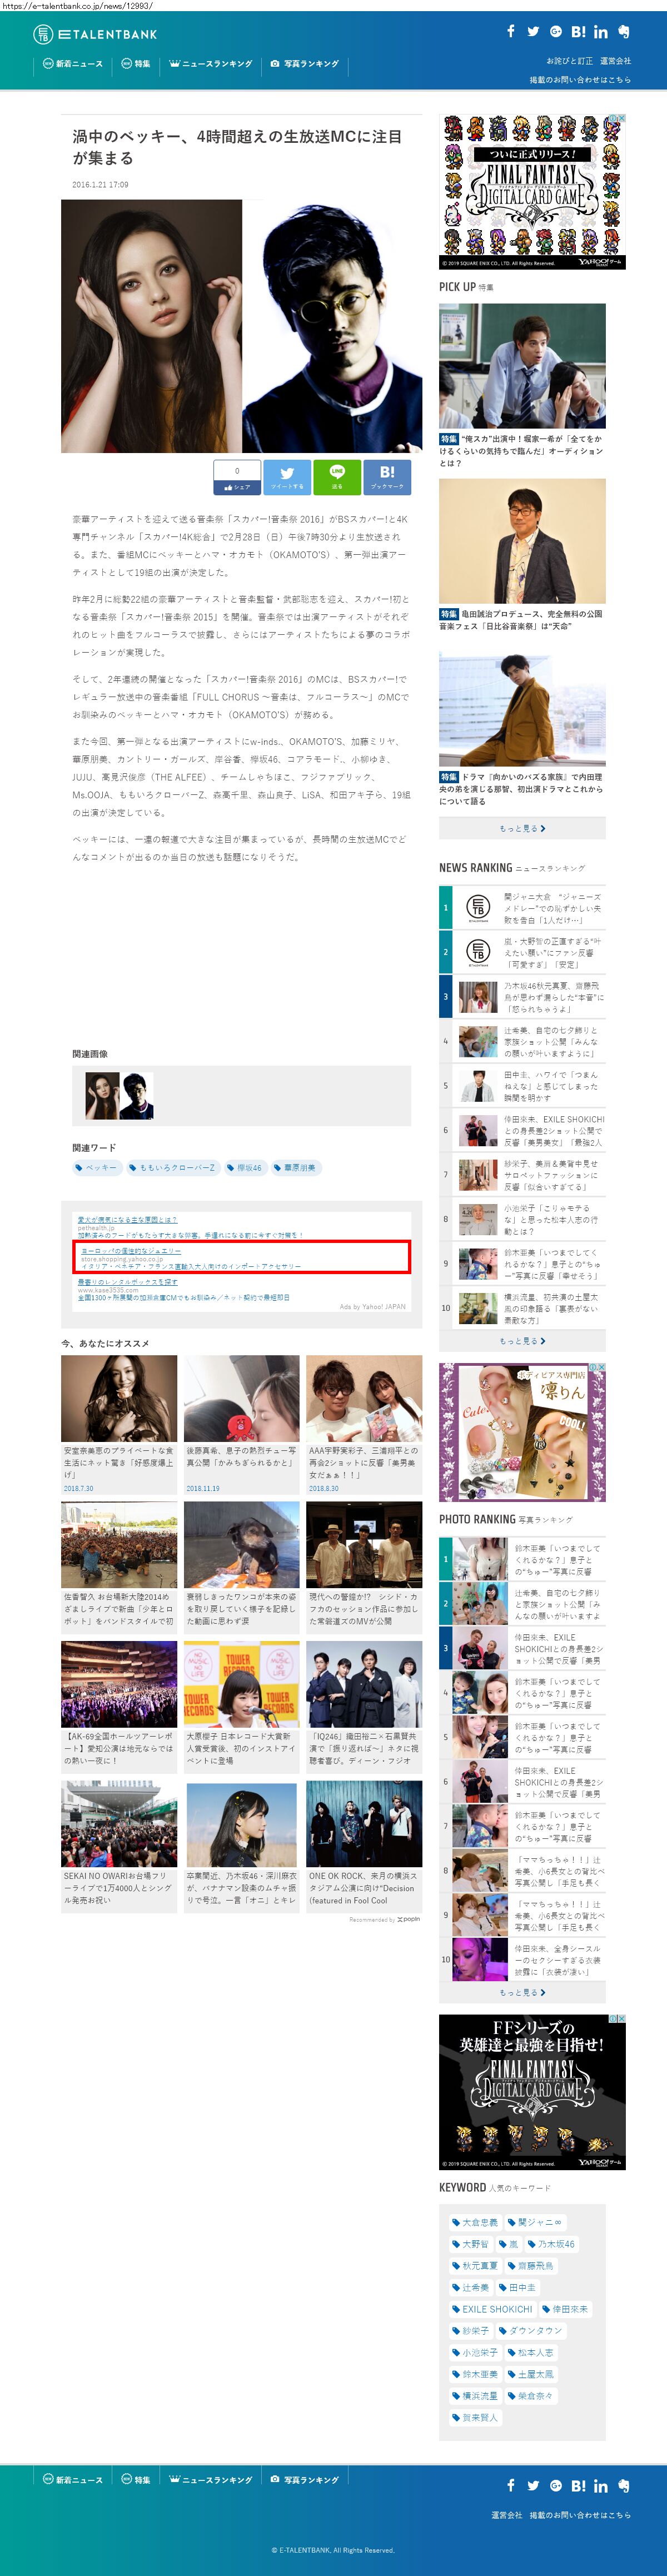Open the ボディピアス専門店 凛りん banner ad
The width and height of the screenshot is (667, 2576).
point(522,1432)
